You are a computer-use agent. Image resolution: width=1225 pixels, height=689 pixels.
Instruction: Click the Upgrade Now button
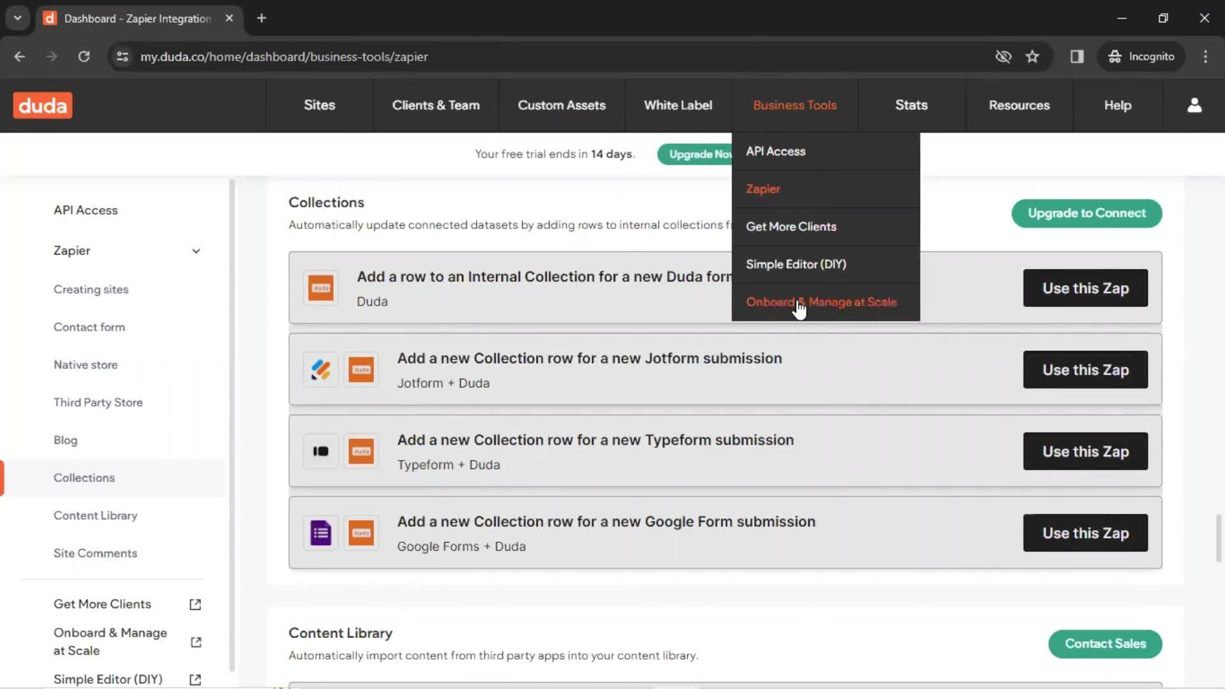point(695,154)
